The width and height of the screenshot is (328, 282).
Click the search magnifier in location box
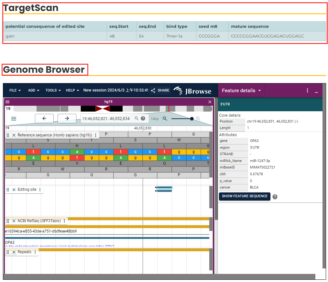(137, 118)
